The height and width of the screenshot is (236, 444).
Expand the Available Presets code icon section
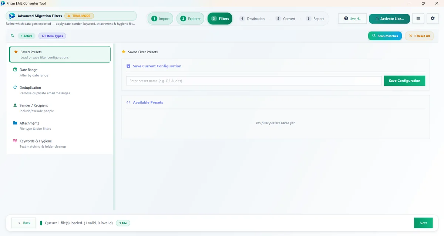(x=128, y=102)
